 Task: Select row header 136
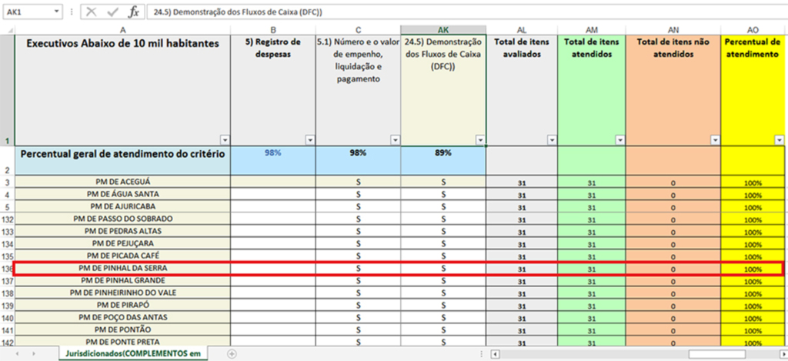tap(8, 269)
